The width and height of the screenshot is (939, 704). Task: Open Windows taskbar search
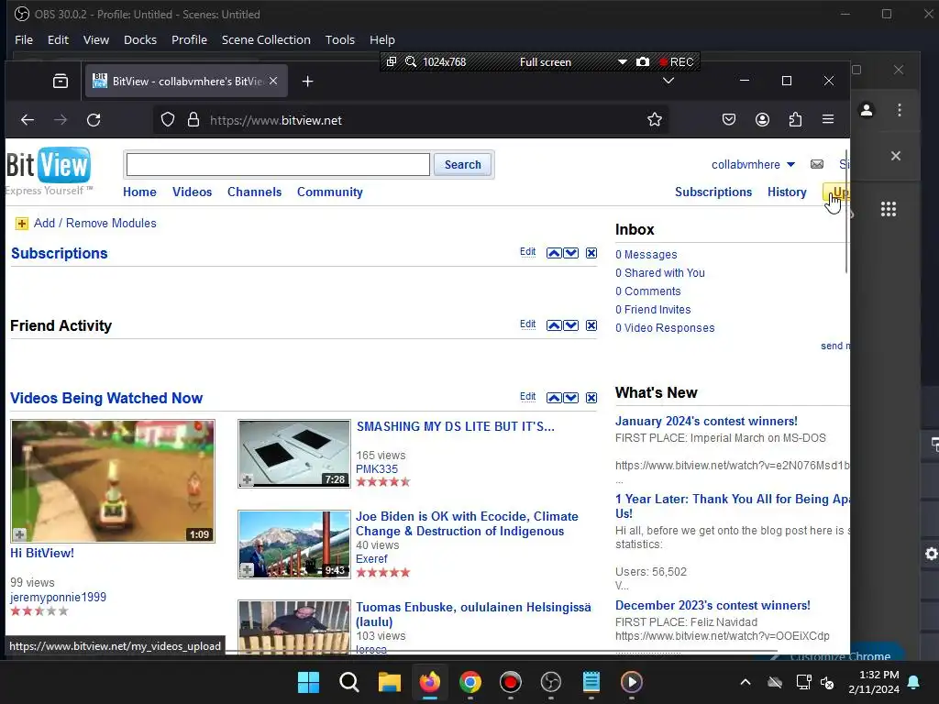[349, 682]
